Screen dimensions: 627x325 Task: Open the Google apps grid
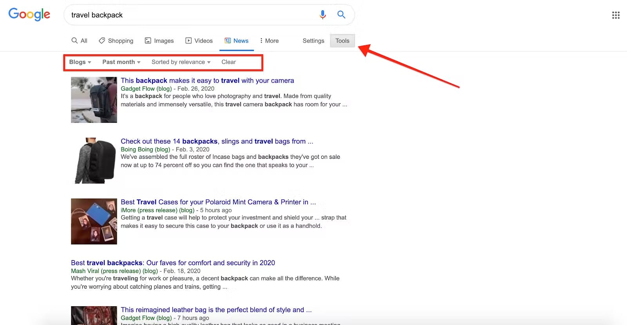tap(616, 15)
